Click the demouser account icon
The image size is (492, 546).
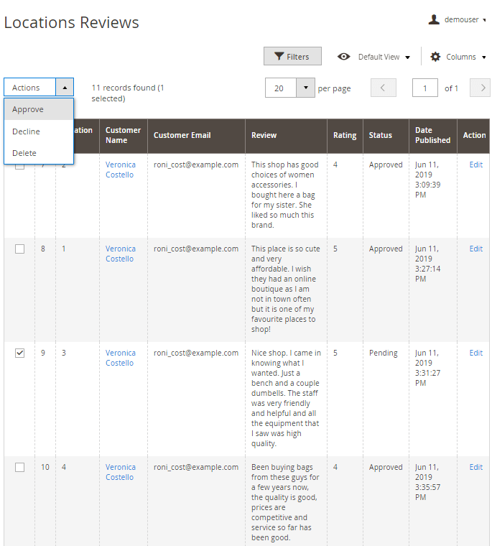coord(434,19)
